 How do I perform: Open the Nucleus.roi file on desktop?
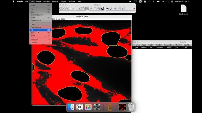pos(184,10)
